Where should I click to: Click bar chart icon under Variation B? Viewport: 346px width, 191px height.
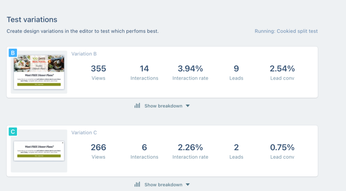point(137,106)
